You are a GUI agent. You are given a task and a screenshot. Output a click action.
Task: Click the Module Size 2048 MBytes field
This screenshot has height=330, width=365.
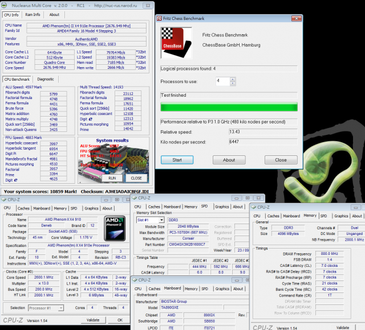coord(188,226)
